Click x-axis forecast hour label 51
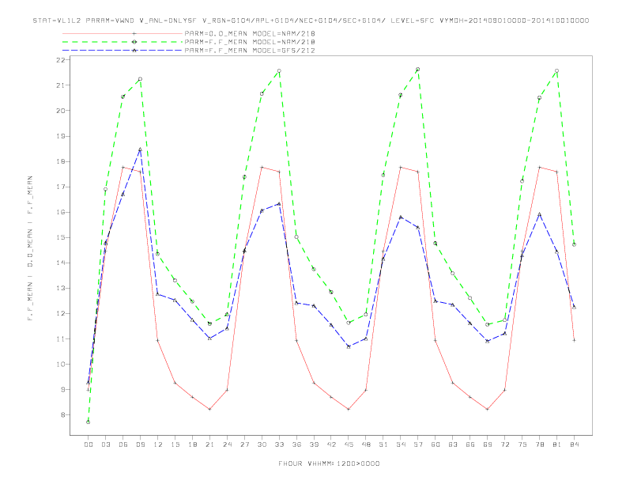The height and width of the screenshot is (484, 626). tap(383, 444)
